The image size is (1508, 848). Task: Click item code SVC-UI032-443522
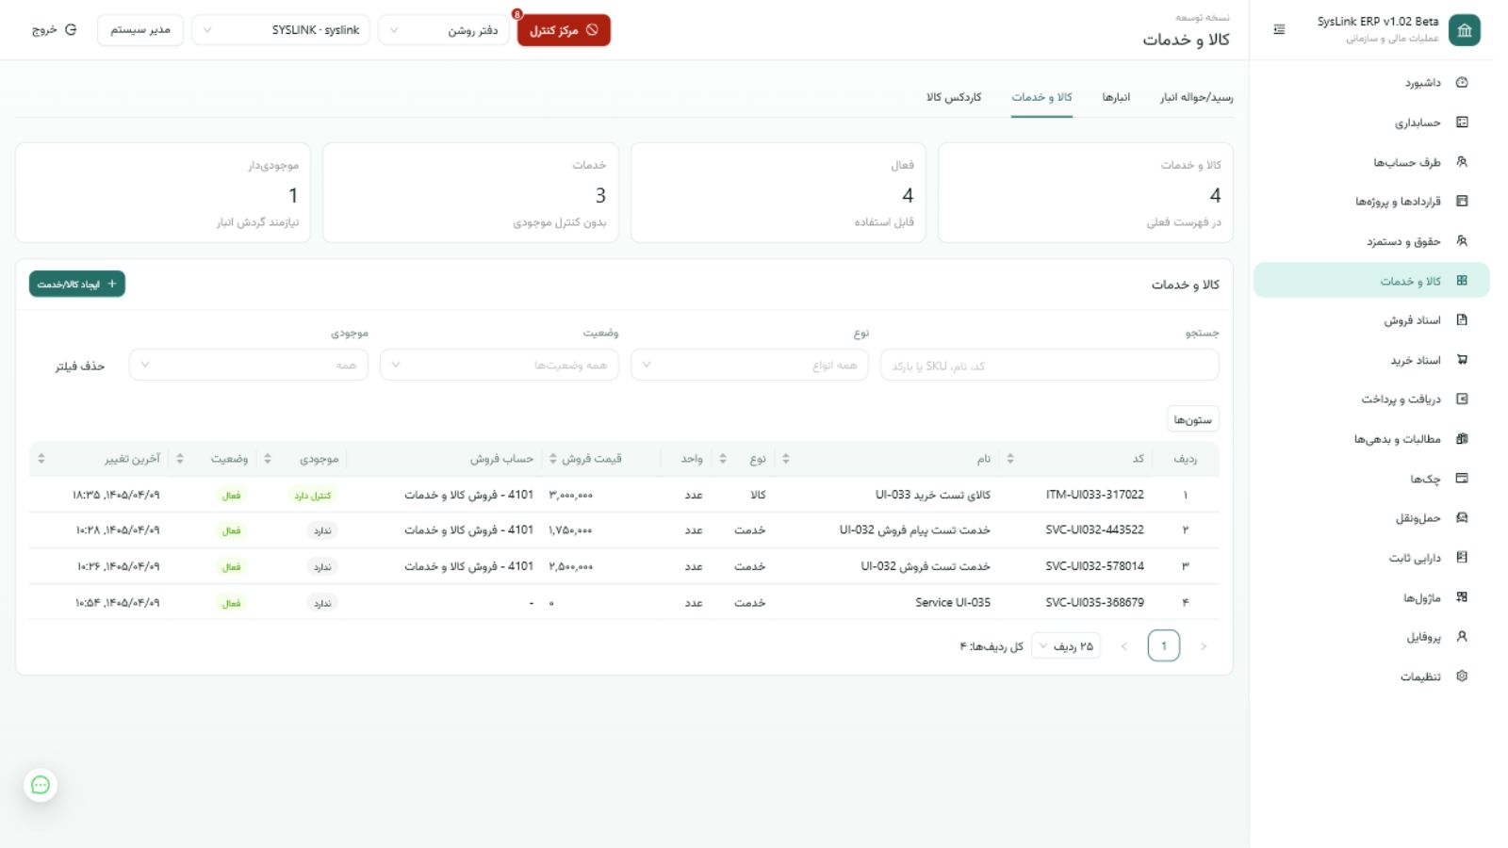(x=1095, y=530)
